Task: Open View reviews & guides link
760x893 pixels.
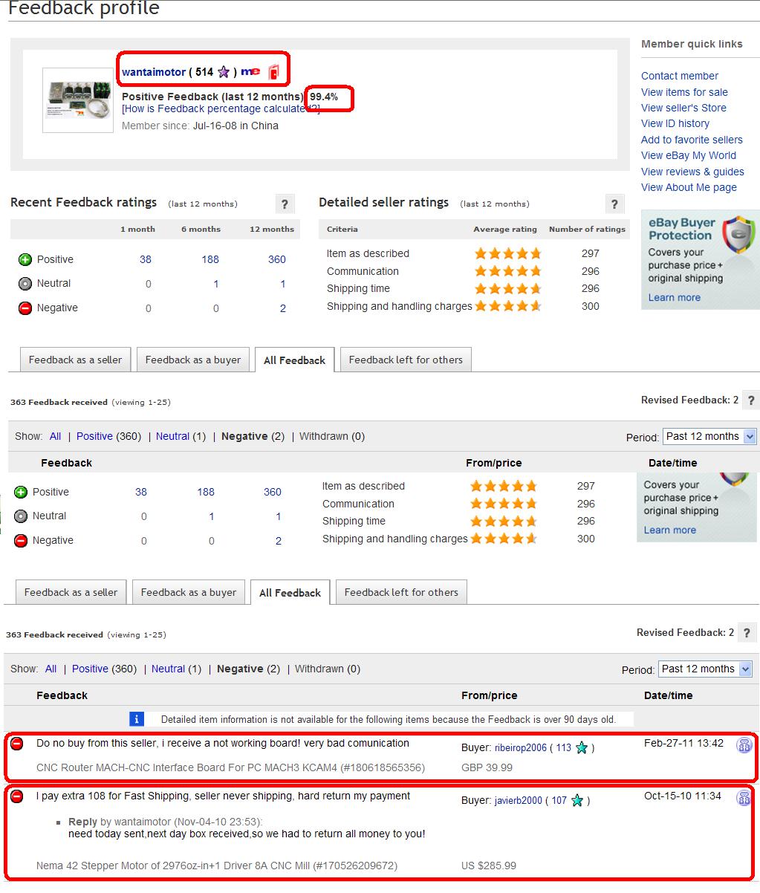Action: coord(692,172)
